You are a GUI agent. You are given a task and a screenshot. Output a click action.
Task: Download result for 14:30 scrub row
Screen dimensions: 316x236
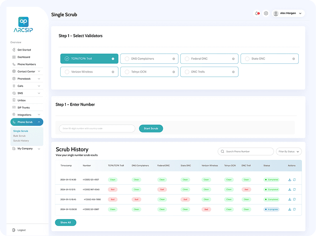coord(290,180)
